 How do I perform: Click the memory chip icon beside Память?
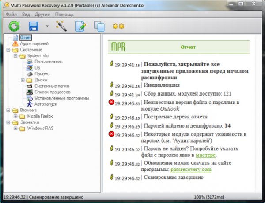point(30,74)
